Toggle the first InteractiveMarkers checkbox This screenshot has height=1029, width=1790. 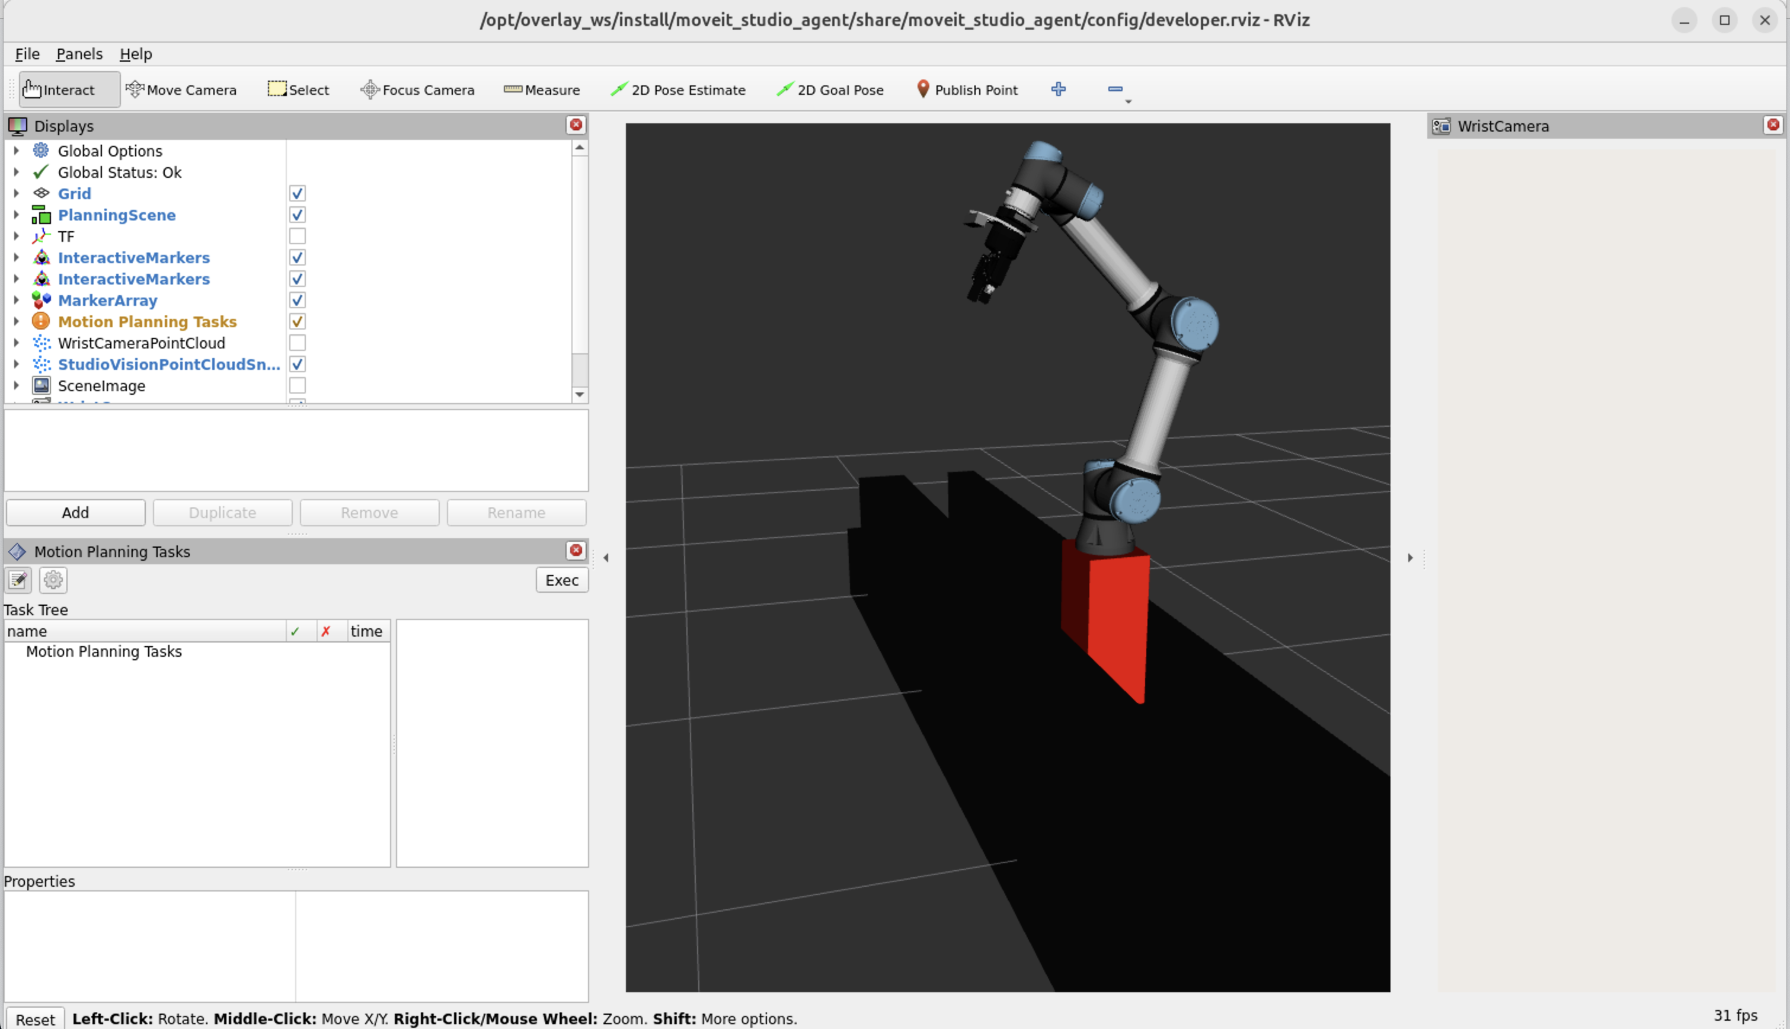(x=298, y=257)
